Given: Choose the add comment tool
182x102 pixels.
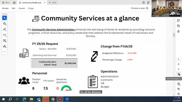Looking at the screenshot, I should [x=5, y=24].
